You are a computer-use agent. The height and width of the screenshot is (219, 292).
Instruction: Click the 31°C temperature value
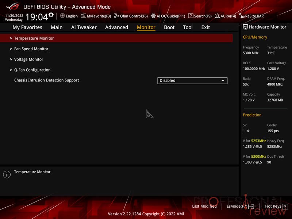271,53
